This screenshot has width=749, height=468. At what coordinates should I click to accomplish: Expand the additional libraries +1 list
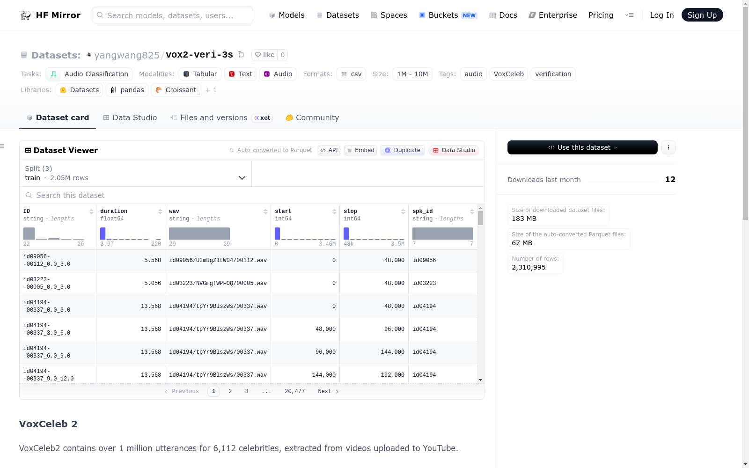point(211,90)
